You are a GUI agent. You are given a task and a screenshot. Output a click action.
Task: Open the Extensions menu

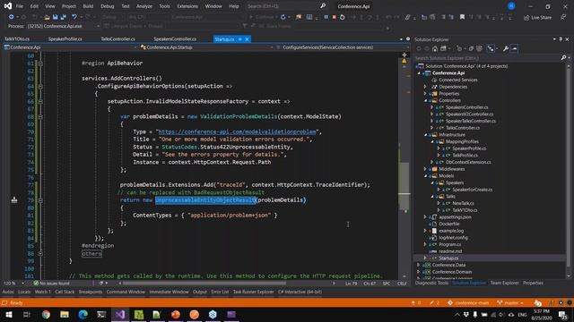coord(187,6)
